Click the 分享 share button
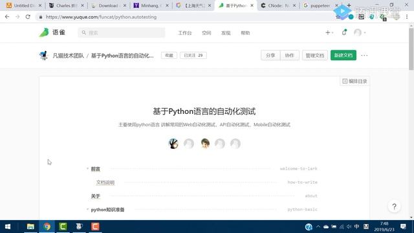Viewport: 414px width, 233px height. click(x=270, y=55)
